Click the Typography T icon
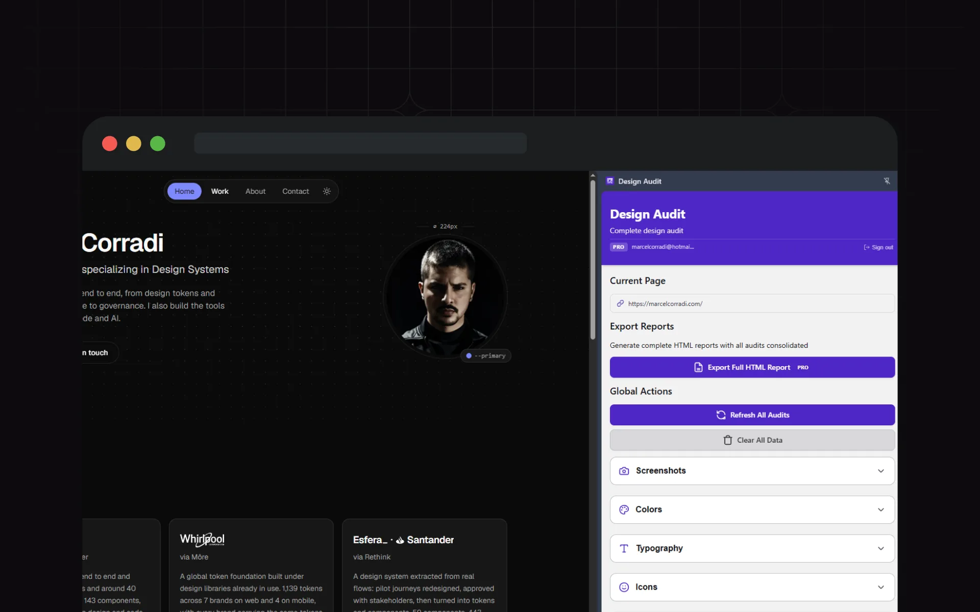980x612 pixels. [x=624, y=548]
